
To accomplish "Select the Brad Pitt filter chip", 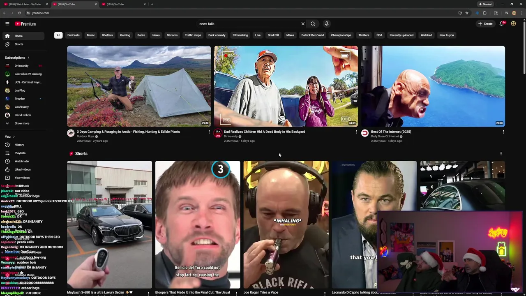I will (273, 35).
